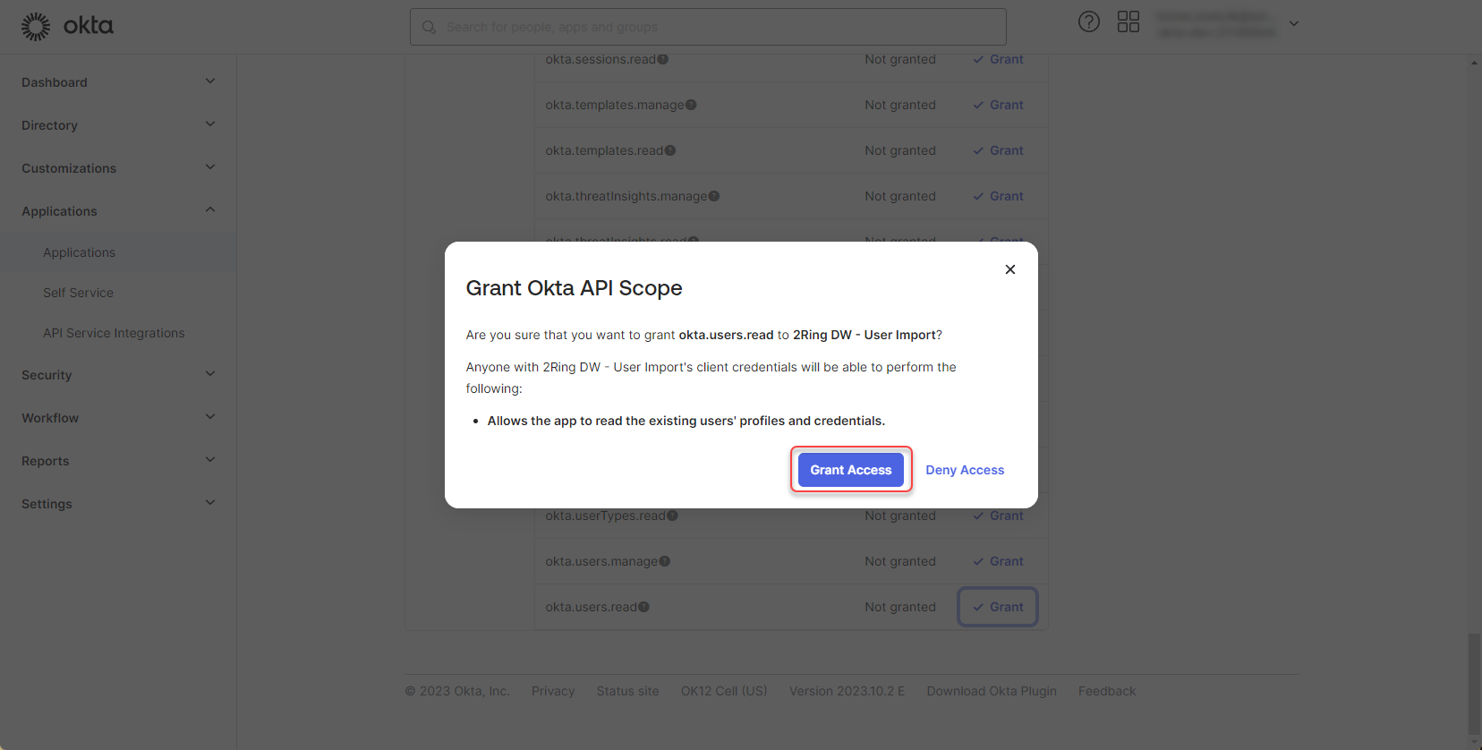The height and width of the screenshot is (750, 1482).
Task: Grant the okta.templates.read scope
Action: coord(999,150)
